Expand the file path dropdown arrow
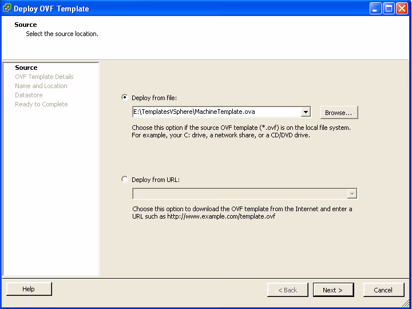Image resolution: width=412 pixels, height=309 pixels. tap(306, 112)
